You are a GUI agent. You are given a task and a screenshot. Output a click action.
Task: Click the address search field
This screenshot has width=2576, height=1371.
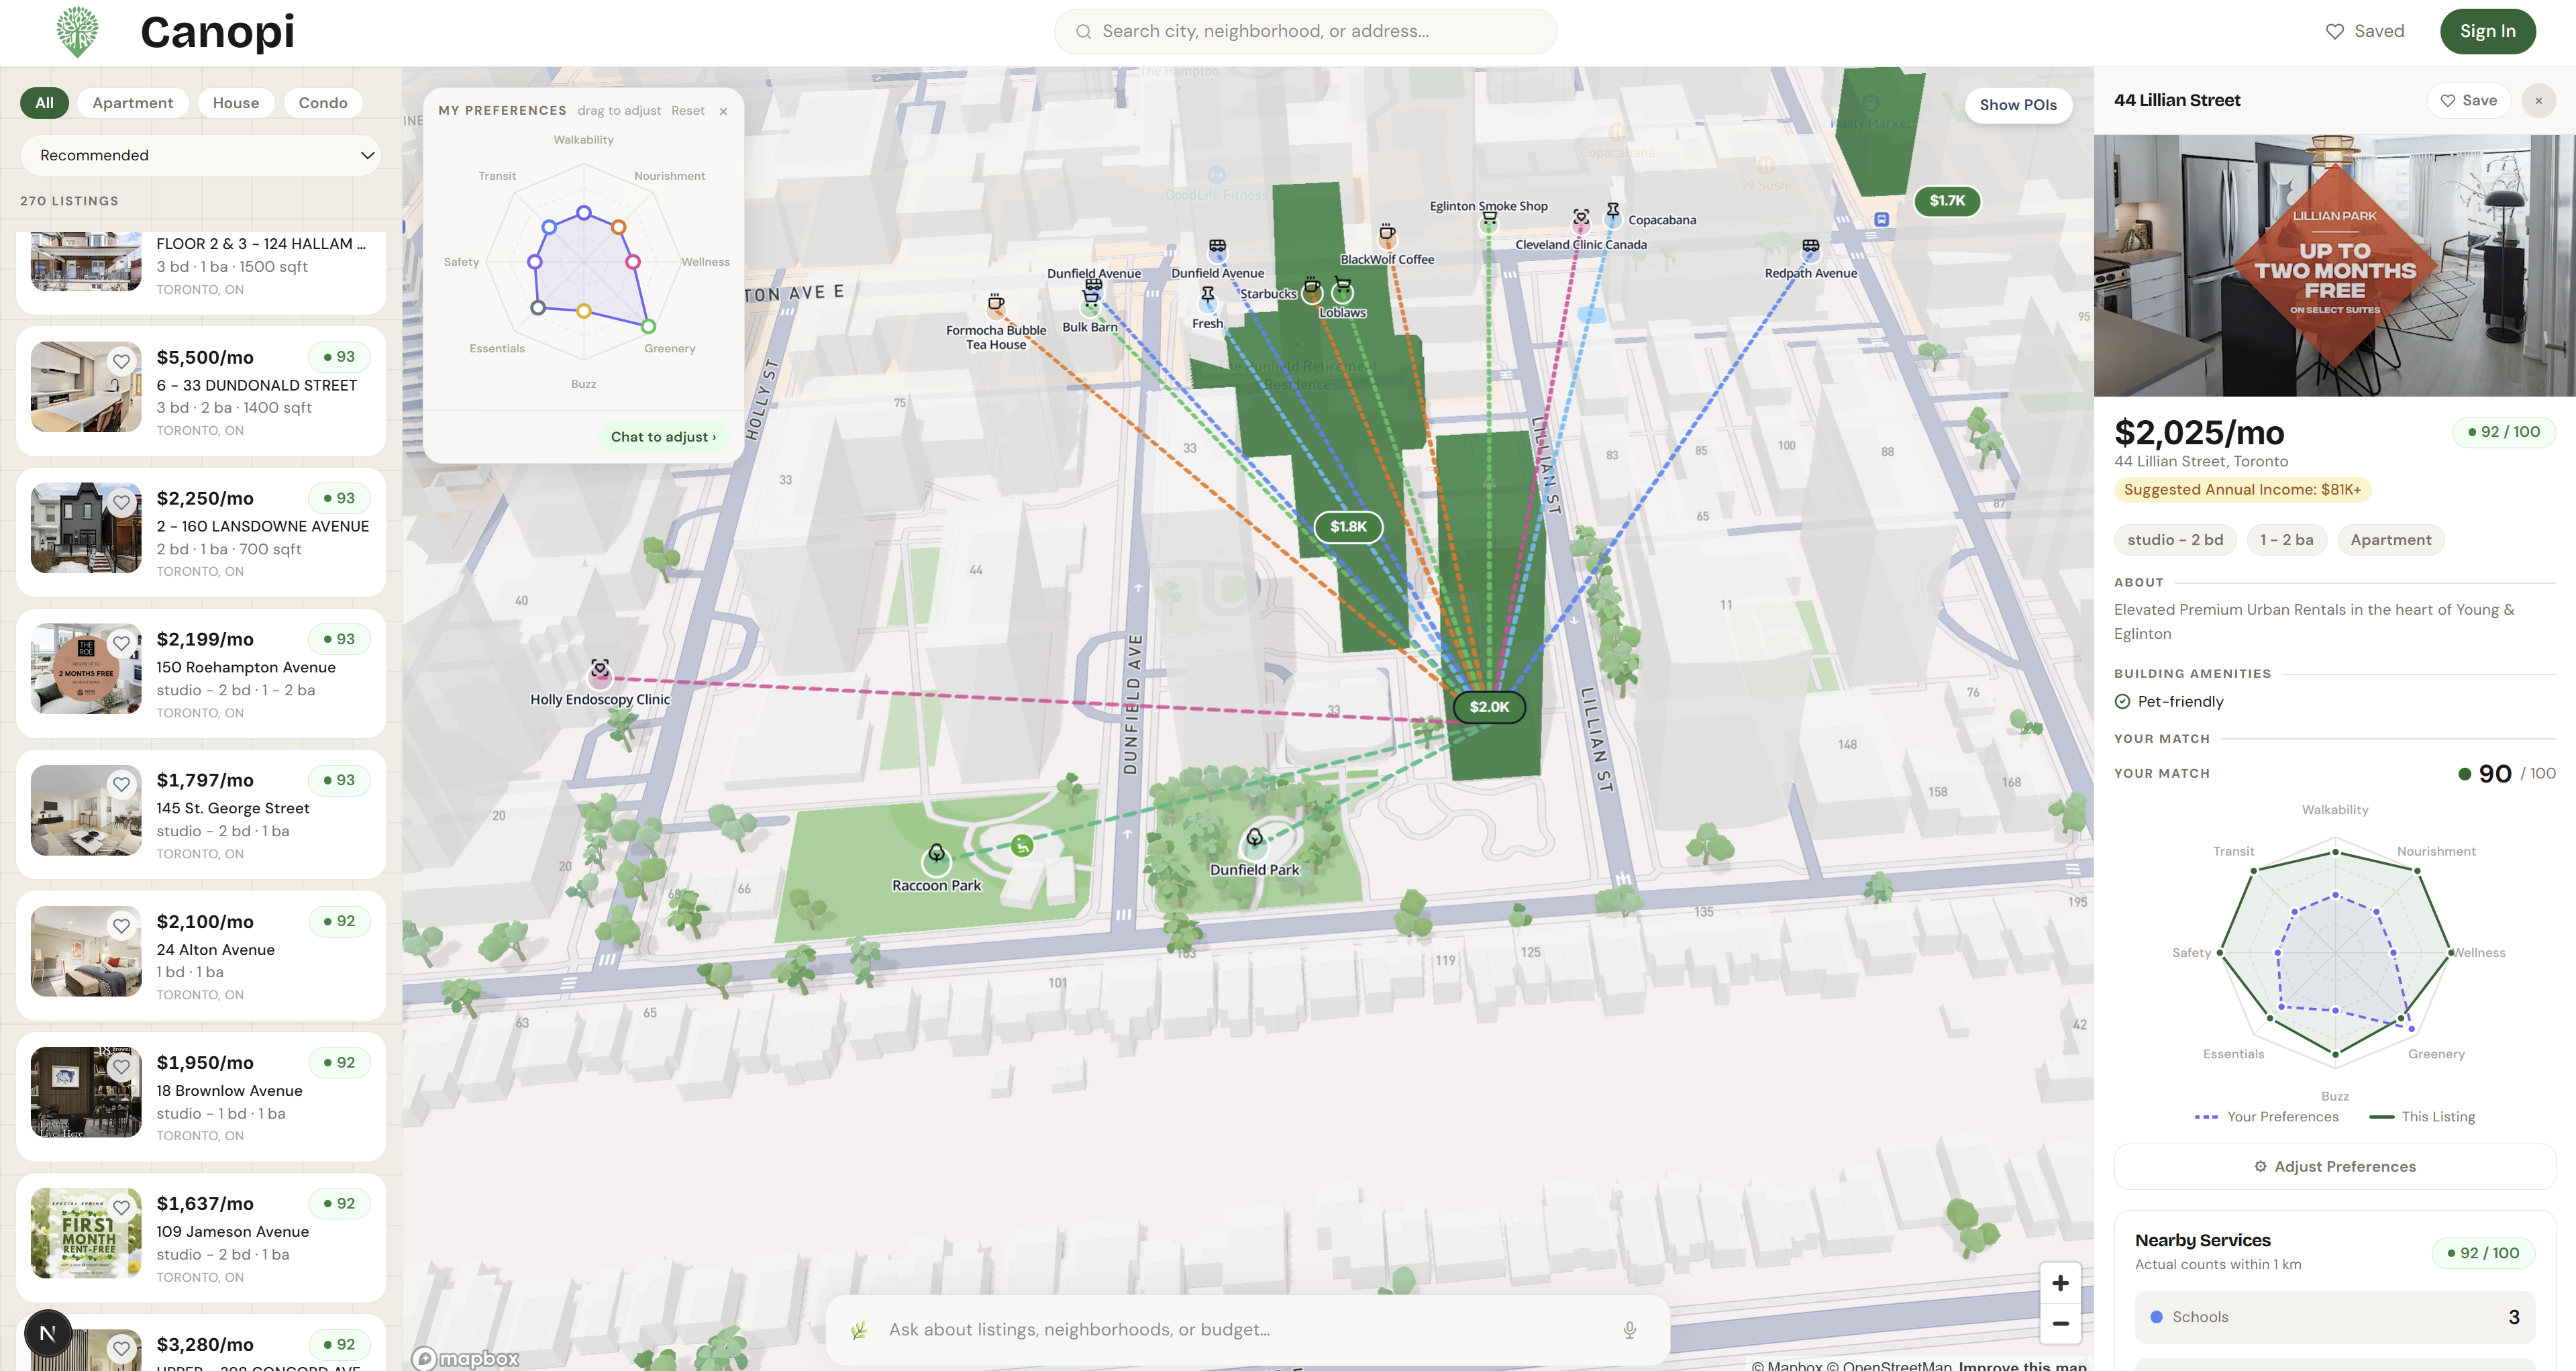1305,31
